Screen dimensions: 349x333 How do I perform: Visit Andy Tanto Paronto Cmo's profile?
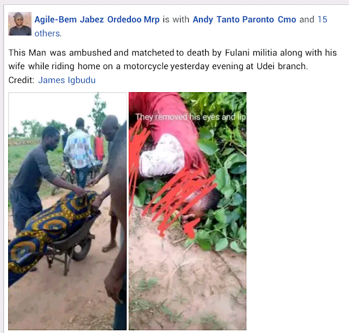[x=244, y=20]
